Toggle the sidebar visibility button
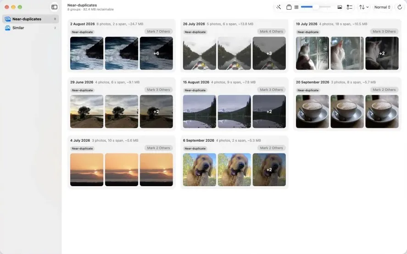This screenshot has height=254, width=407. click(54, 7)
